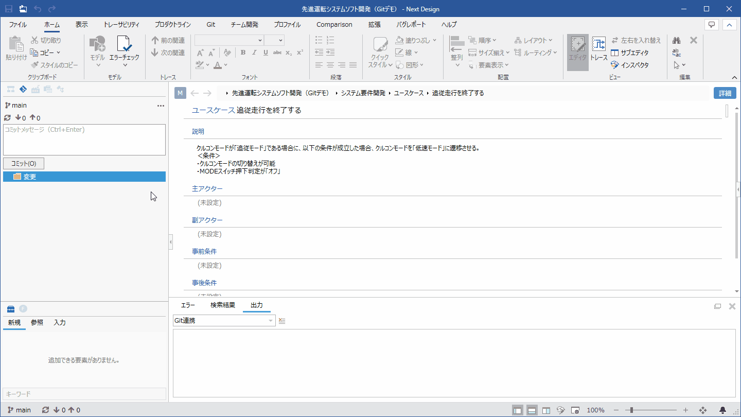This screenshot has width=741, height=417.
Task: Open the Routing (ルーティング) dropdown
Action: click(x=555, y=53)
